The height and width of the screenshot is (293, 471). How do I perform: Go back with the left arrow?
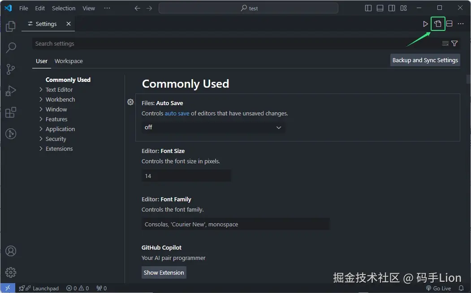click(x=137, y=8)
